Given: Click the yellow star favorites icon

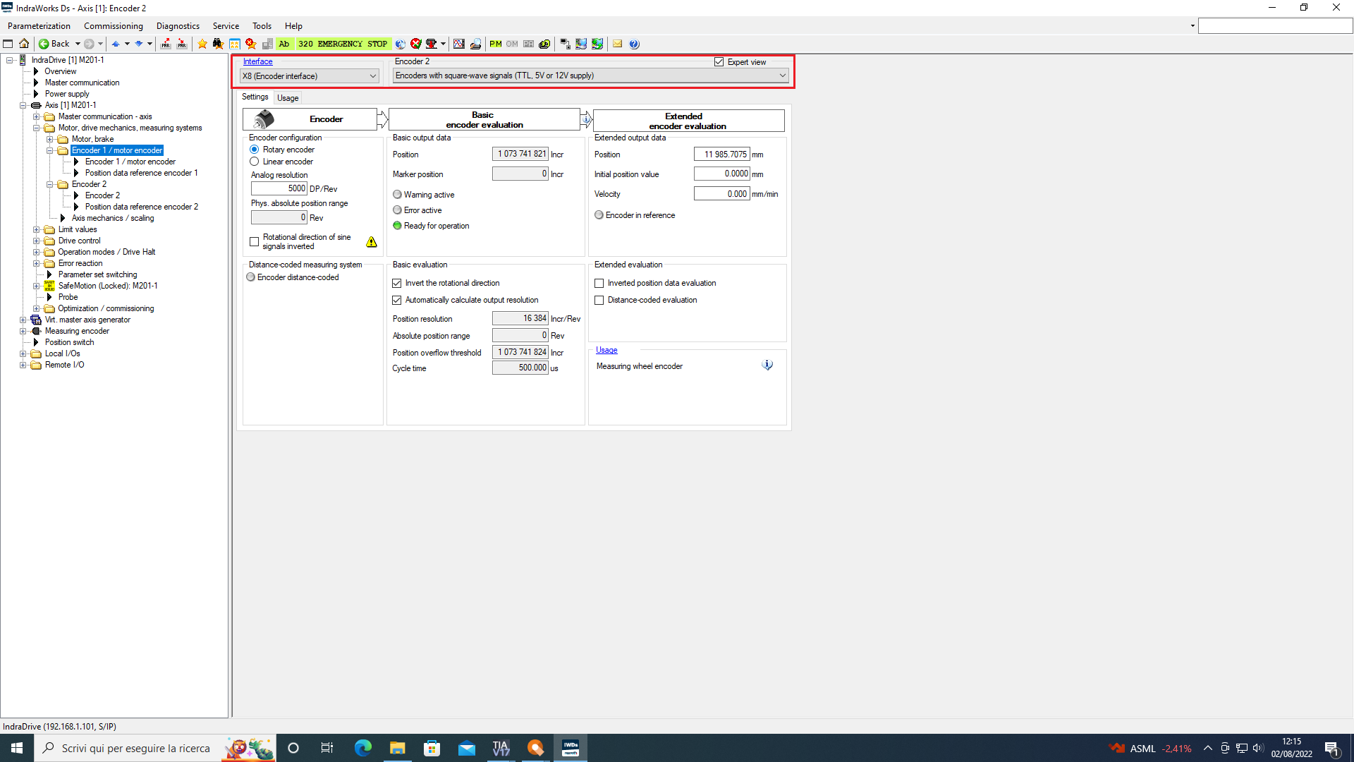Looking at the screenshot, I should click(202, 44).
